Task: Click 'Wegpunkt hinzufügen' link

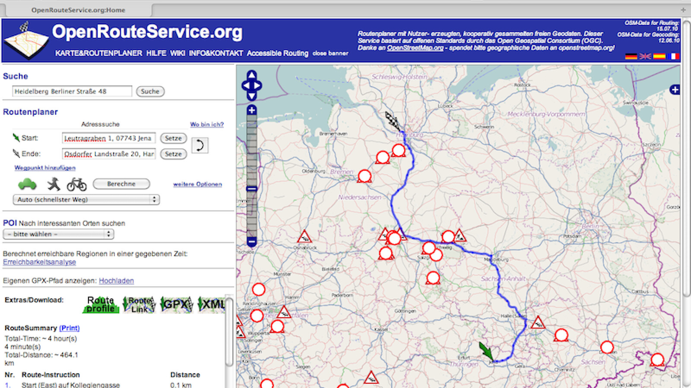Action: (x=45, y=168)
